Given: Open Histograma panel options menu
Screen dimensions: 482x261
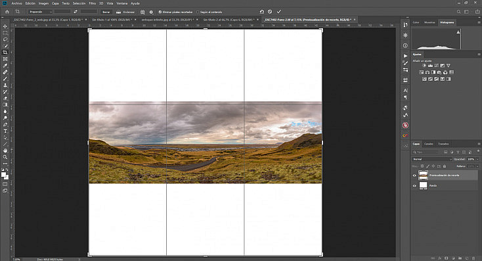Looking at the screenshot, I should [x=479, y=22].
